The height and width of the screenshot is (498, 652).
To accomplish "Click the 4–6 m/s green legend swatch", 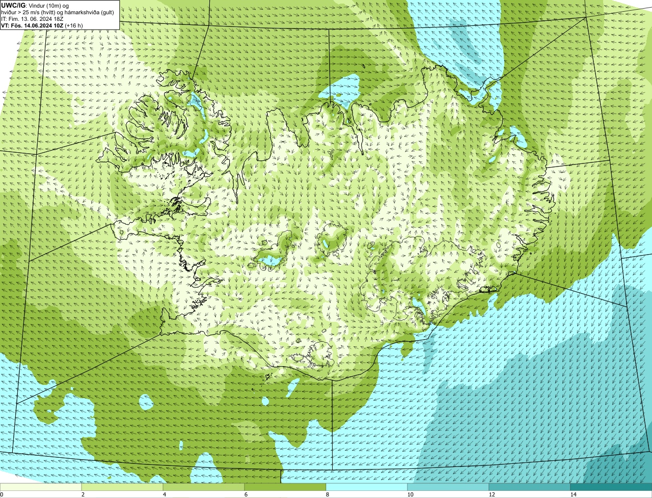I will 204,487.
